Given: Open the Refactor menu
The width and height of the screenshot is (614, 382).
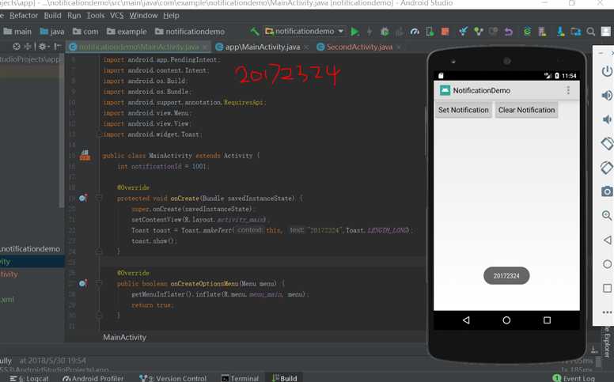Looking at the screenshot, I should pos(24,15).
